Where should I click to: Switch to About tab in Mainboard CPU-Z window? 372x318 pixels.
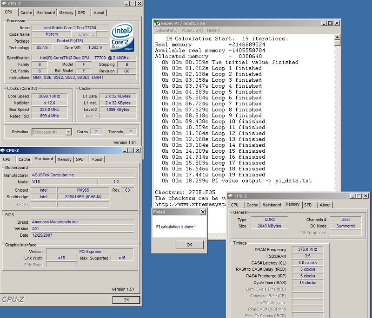[x=97, y=159]
